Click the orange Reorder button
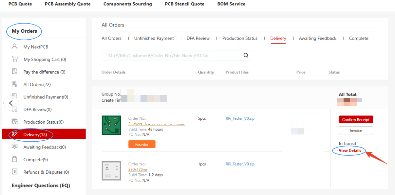This screenshot has height=195, width=395. 142,144
